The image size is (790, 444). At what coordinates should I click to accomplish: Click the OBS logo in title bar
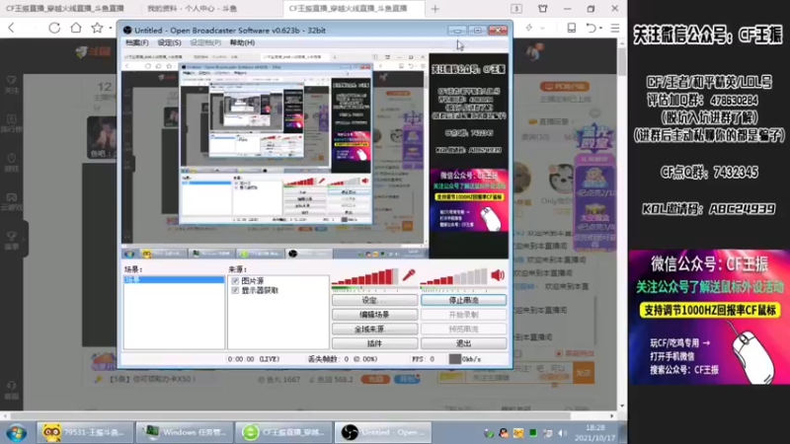point(127,31)
